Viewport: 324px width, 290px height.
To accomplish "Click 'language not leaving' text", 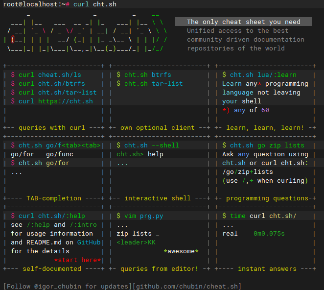I will pos(261,93).
